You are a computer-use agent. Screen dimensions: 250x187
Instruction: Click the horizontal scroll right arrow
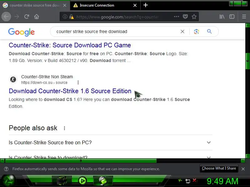243,161
